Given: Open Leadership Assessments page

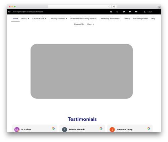Looking at the screenshot, I should click(110, 18).
